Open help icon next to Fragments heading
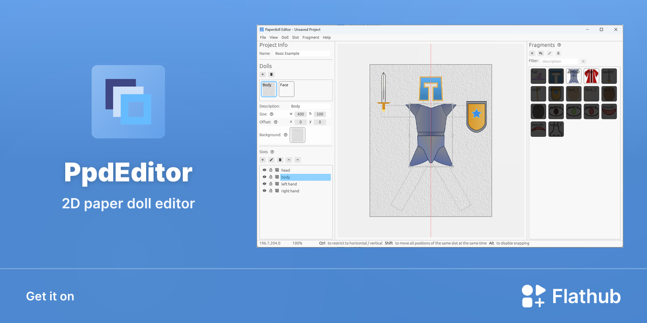647x323 pixels. 559,45
